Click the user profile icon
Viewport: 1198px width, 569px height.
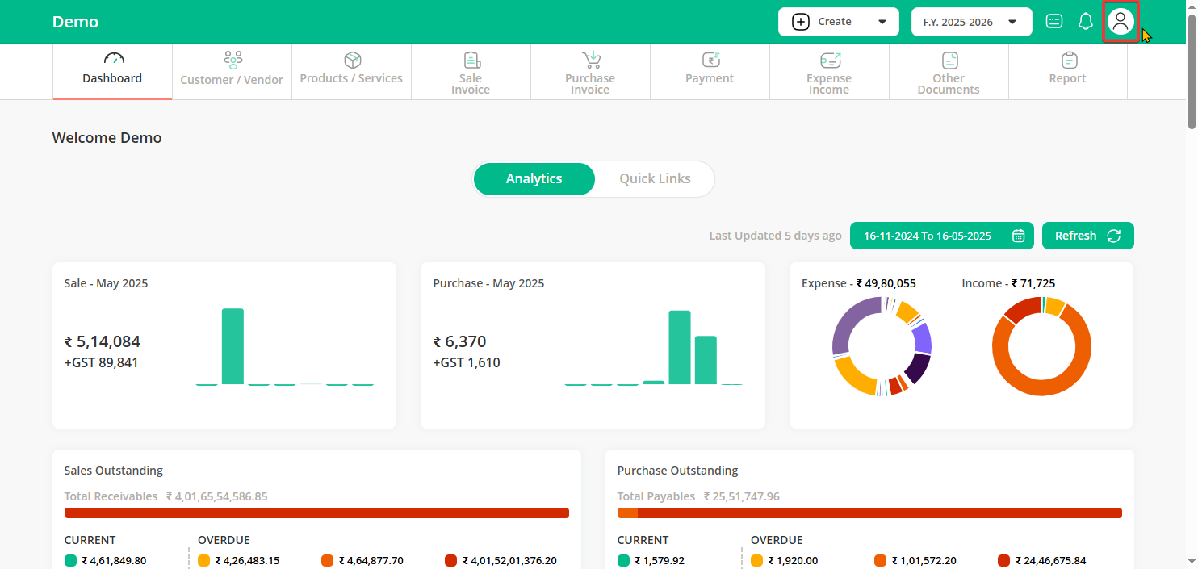pyautogui.click(x=1120, y=22)
